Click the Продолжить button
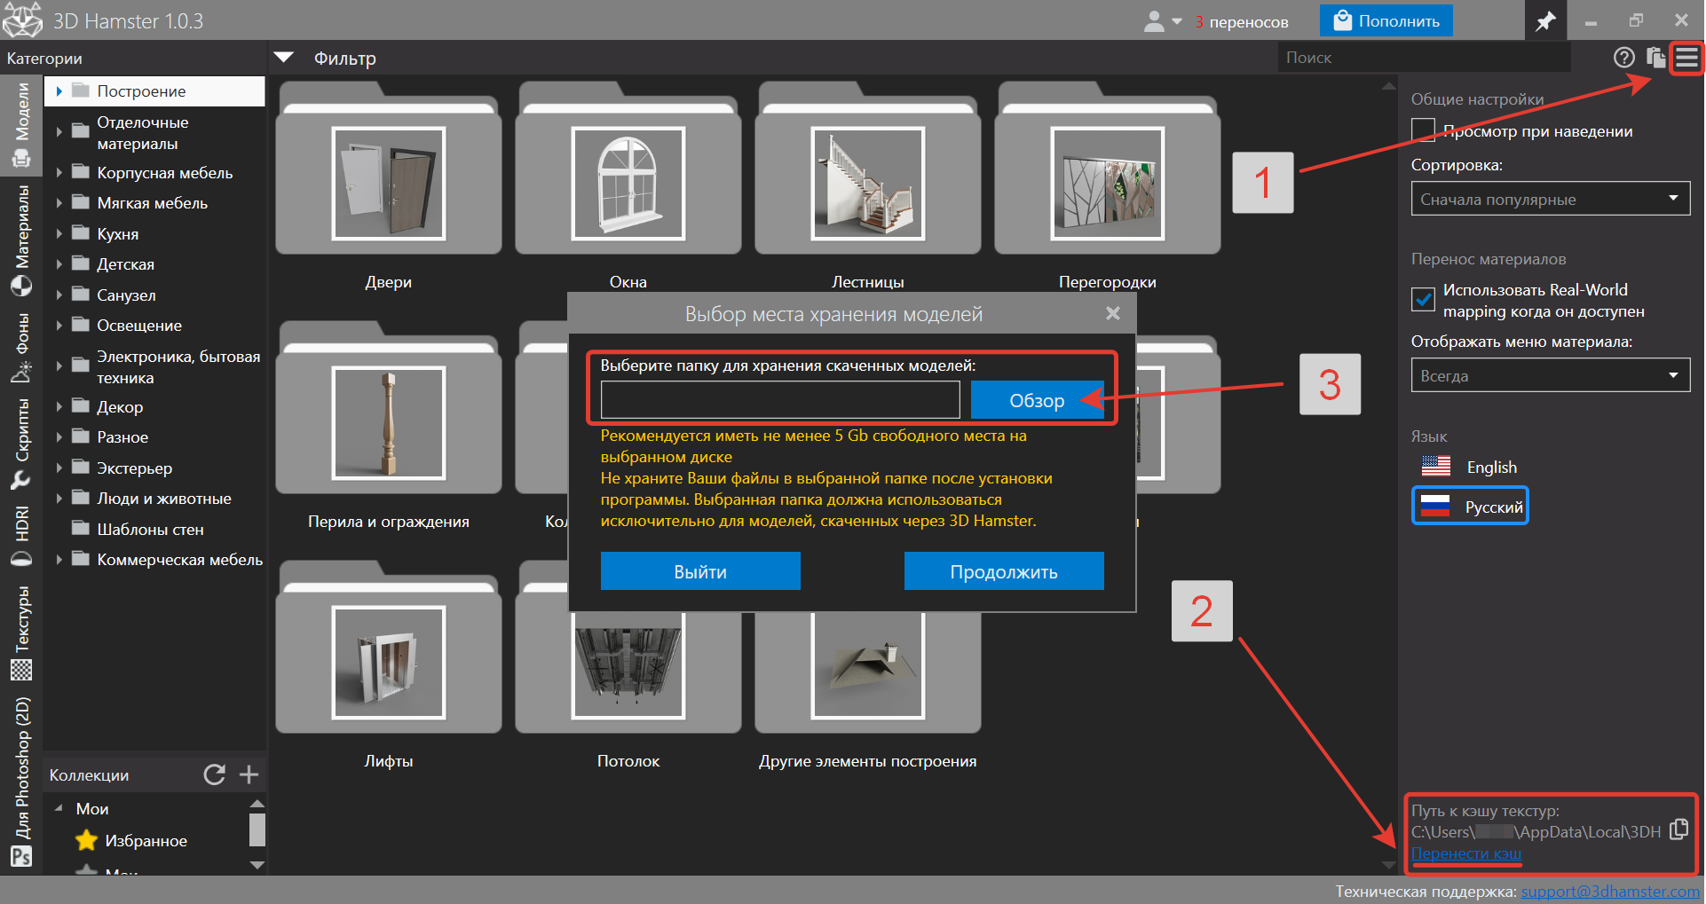 point(1004,571)
